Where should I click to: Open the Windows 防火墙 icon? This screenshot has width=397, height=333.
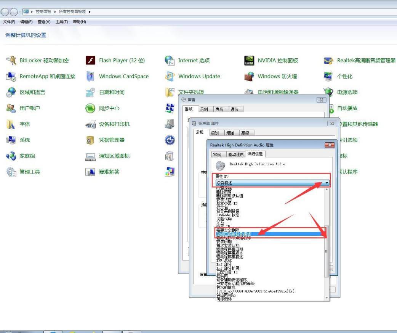coord(249,76)
